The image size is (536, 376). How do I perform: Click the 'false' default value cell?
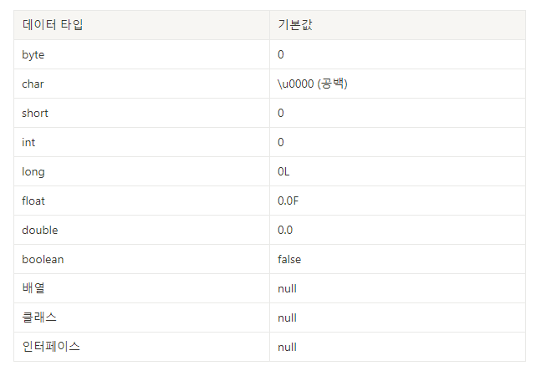397,259
